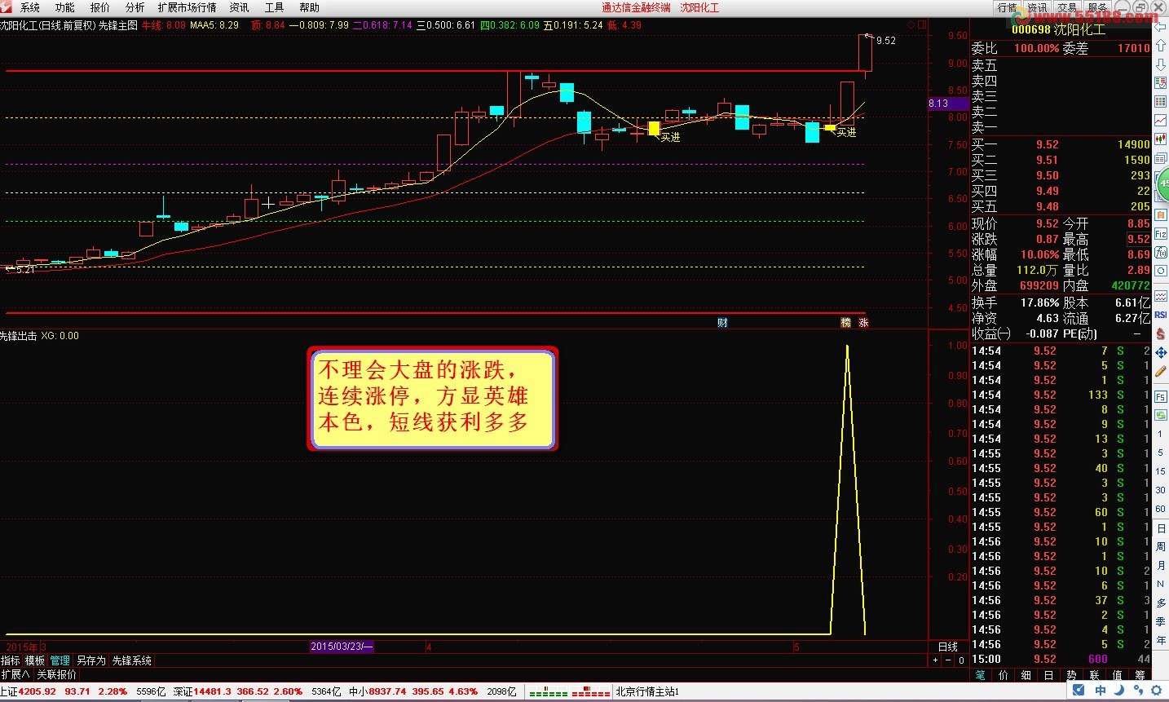Click the green refresh icon in sidebar
1169x702 pixels.
tap(1161, 415)
